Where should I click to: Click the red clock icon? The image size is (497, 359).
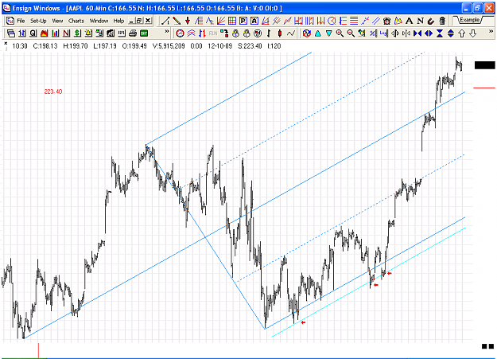tap(180, 33)
